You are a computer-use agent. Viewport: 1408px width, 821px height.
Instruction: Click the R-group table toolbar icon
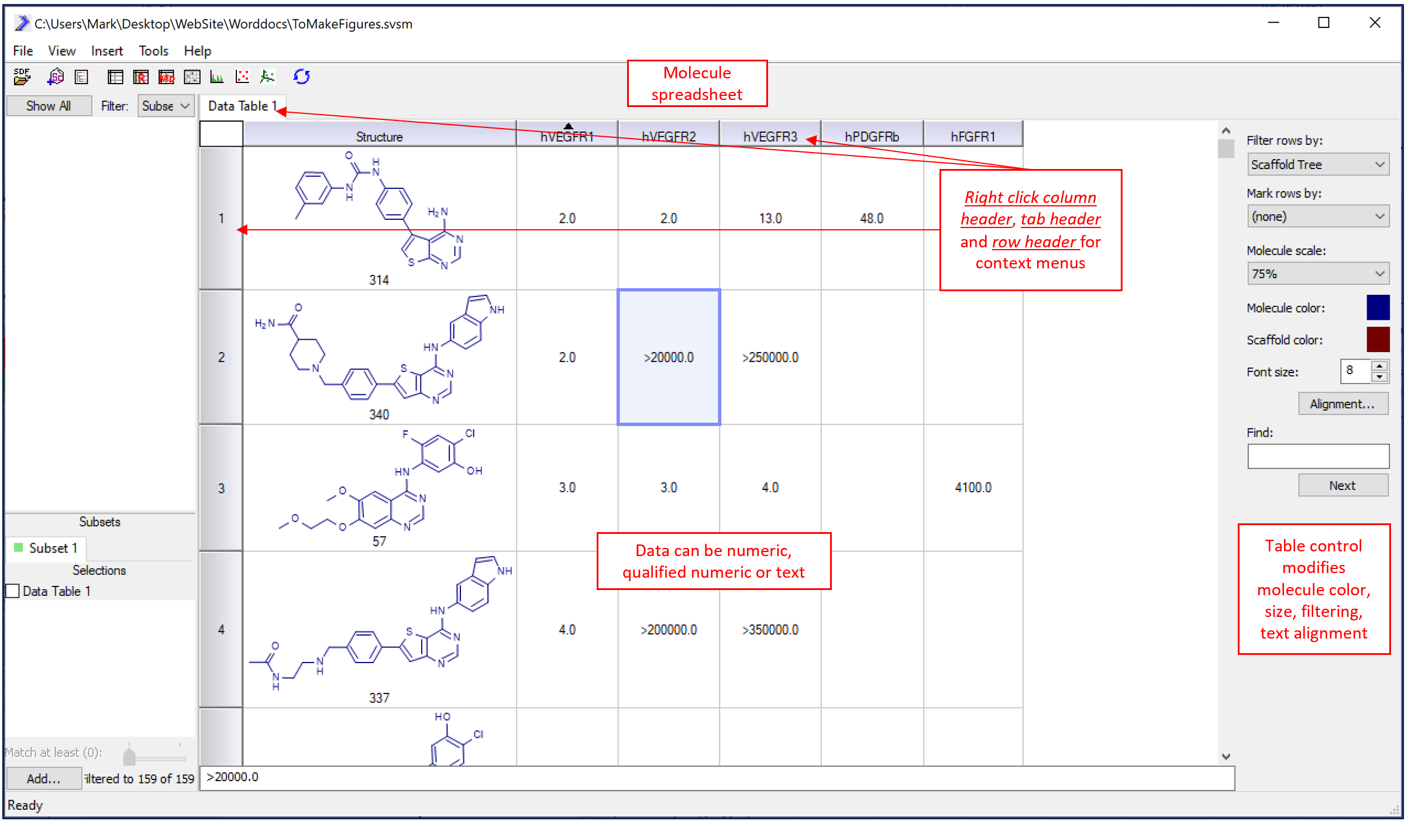(x=141, y=77)
